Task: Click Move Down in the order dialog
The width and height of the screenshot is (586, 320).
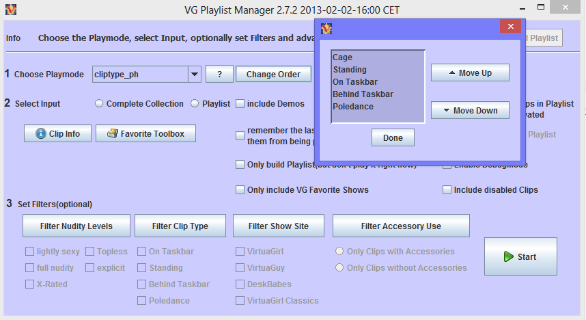Action: (x=470, y=110)
